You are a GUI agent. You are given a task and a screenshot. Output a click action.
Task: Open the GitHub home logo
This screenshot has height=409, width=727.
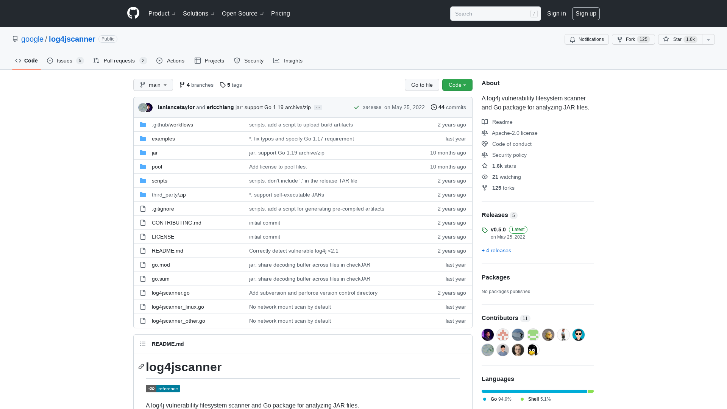[133, 13]
